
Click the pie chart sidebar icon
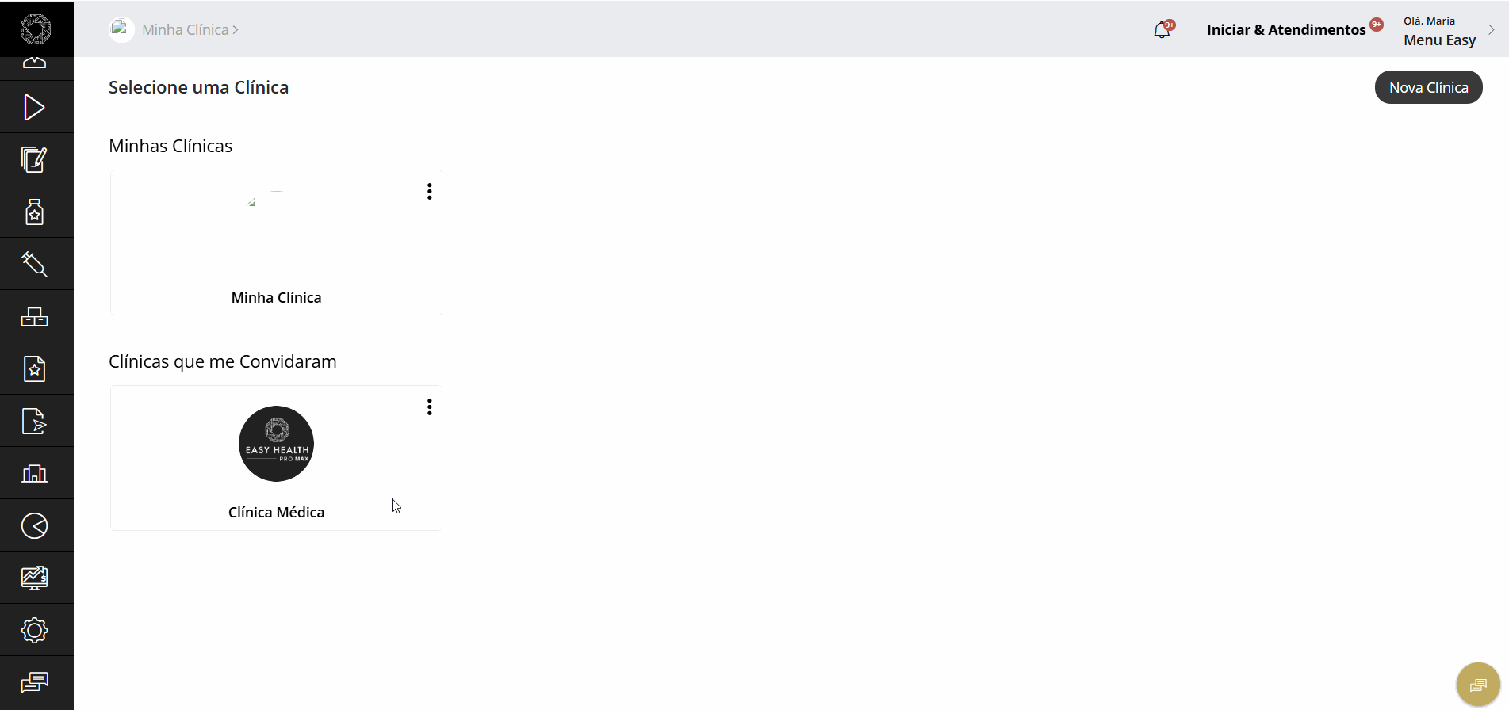click(x=34, y=525)
